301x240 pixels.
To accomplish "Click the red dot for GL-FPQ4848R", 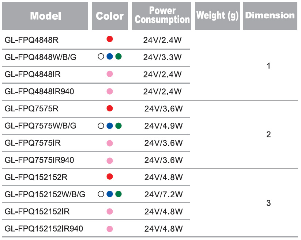I will [110, 39].
